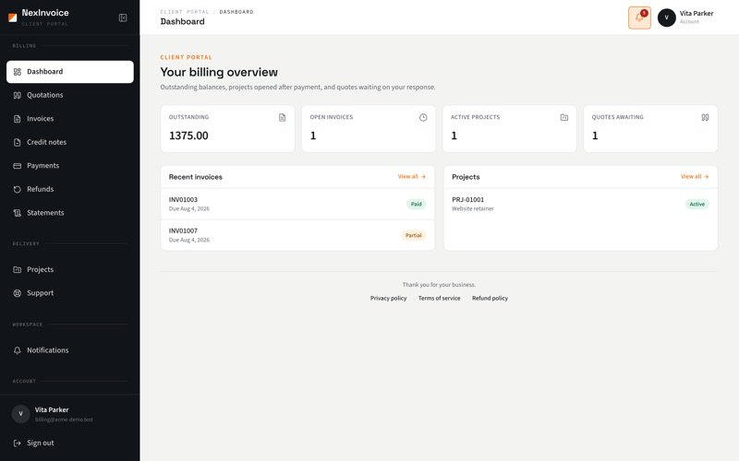Screen dimensions: 739x461
Task: Open Invoices from the sidebar
Action: tap(70, 119)
